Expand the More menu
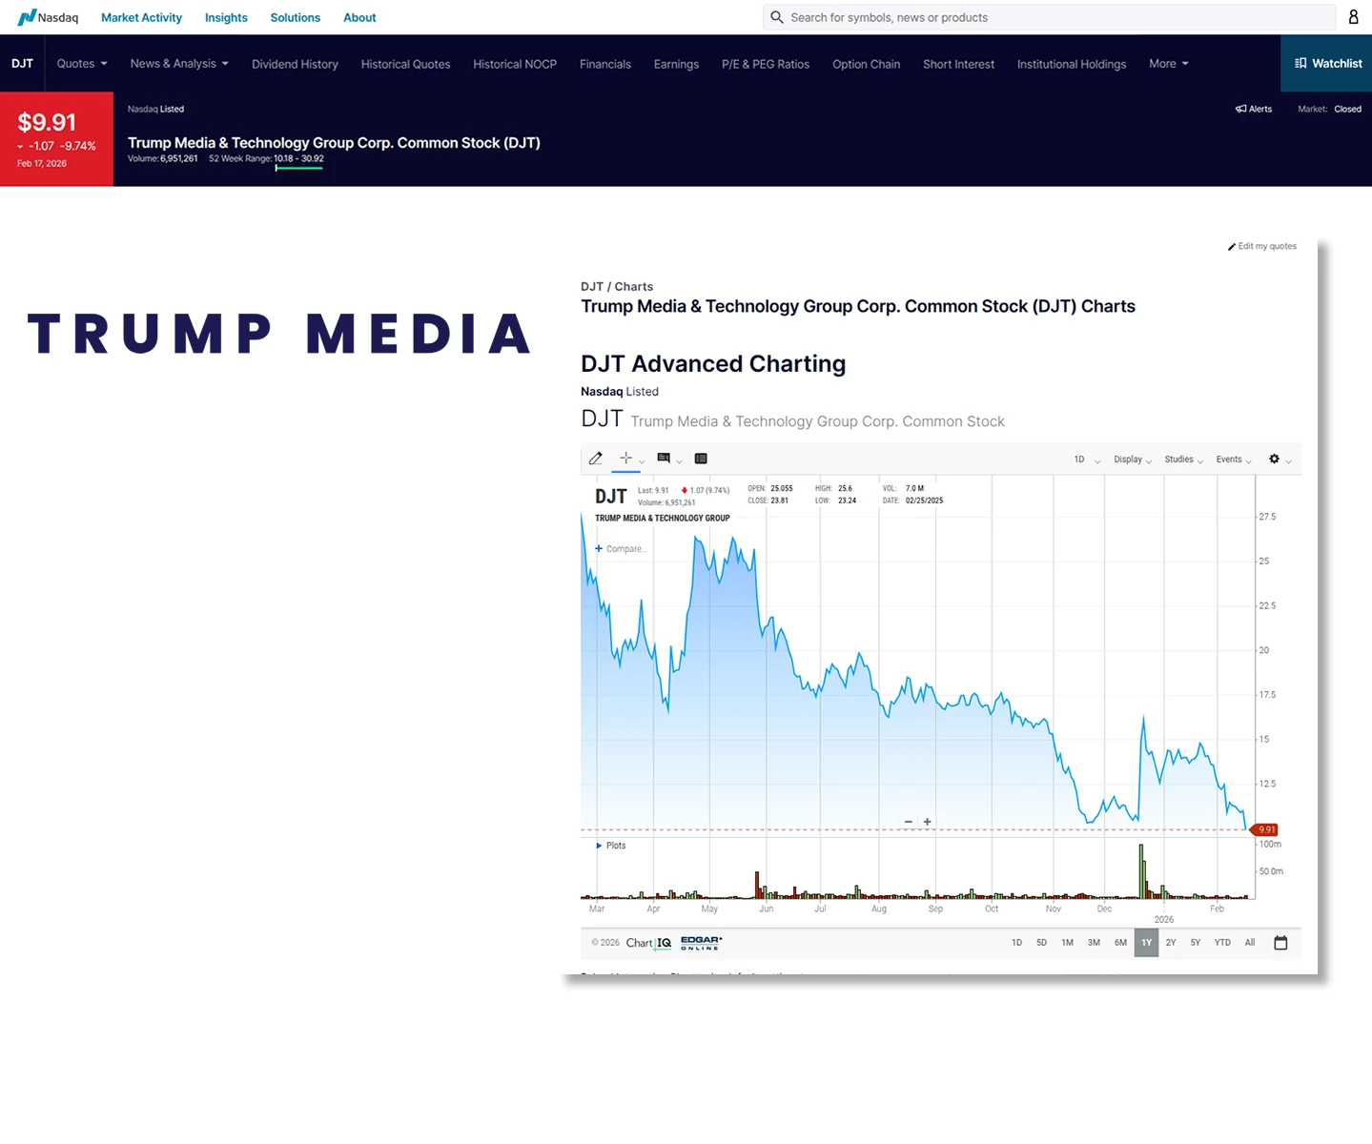Screen dimensions: 1372x1144 [1169, 64]
